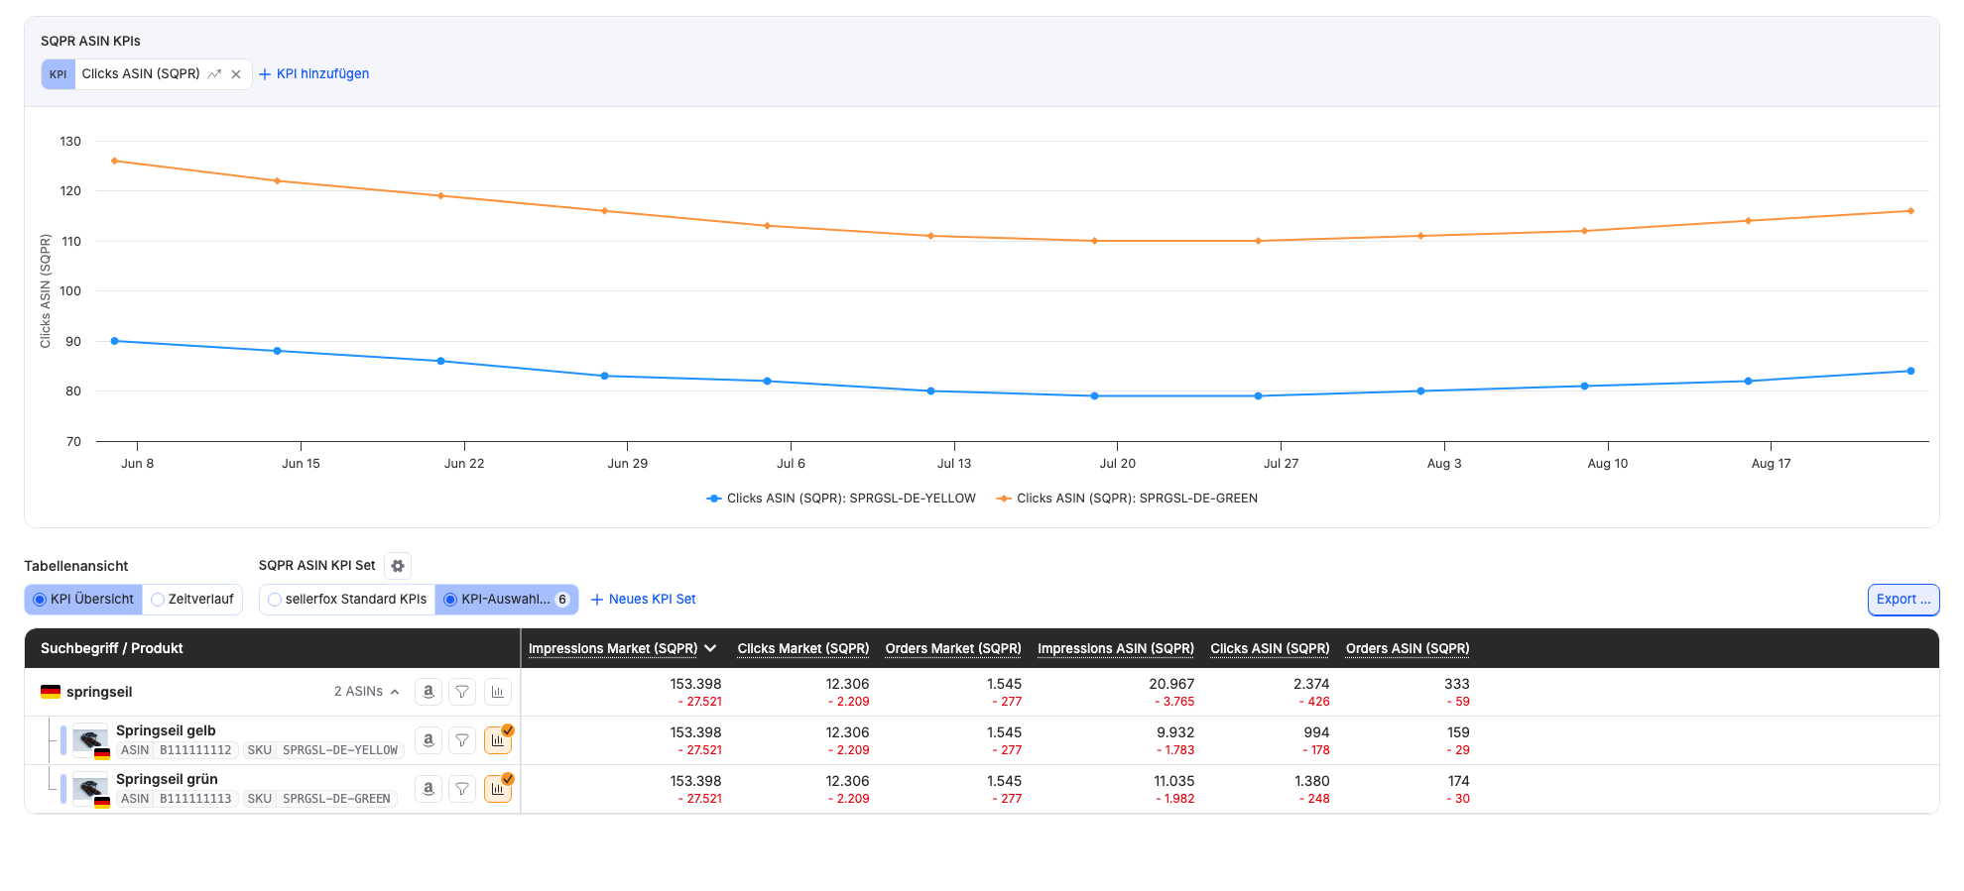Click filter icon in springseil row
1964x891 pixels.
462,692
